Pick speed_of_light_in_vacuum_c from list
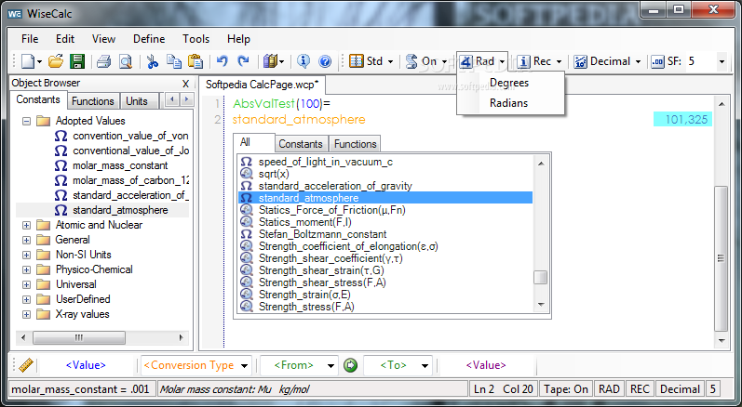The image size is (742, 407). (326, 162)
